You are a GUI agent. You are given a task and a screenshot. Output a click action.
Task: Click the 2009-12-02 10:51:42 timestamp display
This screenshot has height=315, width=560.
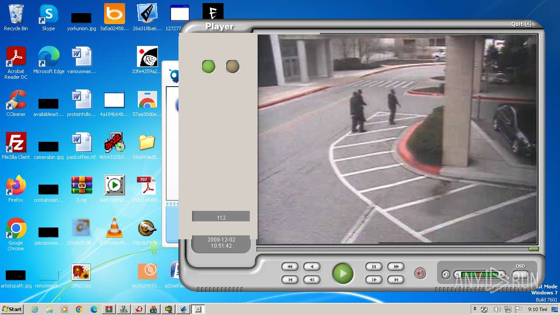click(221, 243)
